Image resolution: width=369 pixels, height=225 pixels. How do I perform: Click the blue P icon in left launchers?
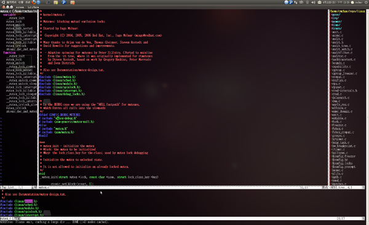[x=64, y=2]
